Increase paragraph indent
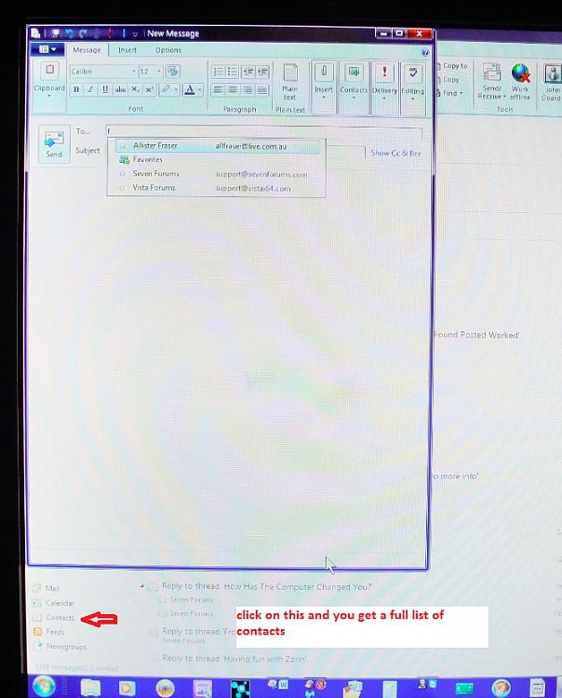Screen dimensions: 562x698 click(x=262, y=72)
